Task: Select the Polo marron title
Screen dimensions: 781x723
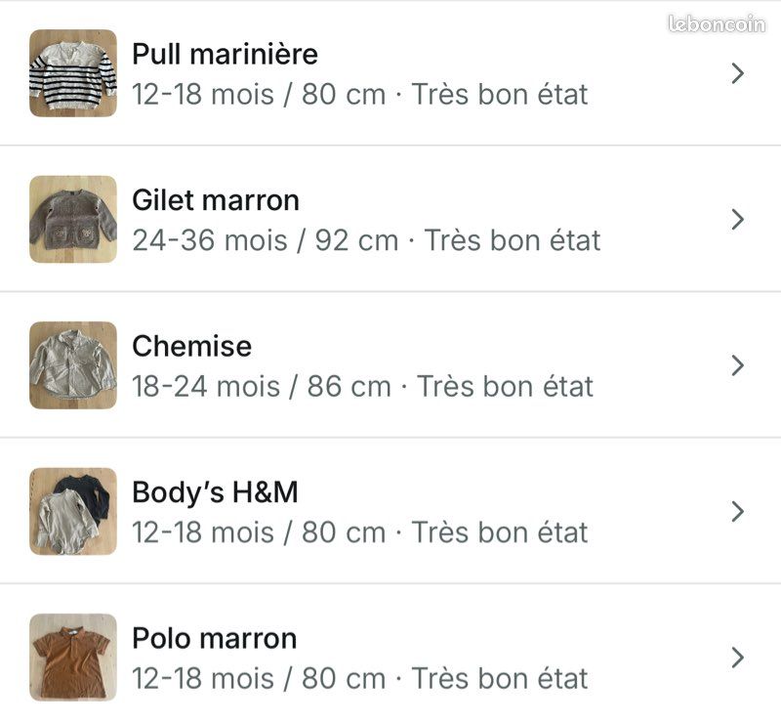Action: click(x=214, y=638)
